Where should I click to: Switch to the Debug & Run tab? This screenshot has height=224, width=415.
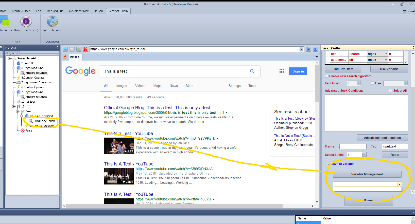coord(55,11)
